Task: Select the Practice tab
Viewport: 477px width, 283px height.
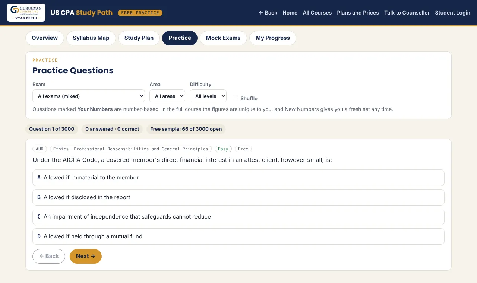Action: (x=180, y=38)
